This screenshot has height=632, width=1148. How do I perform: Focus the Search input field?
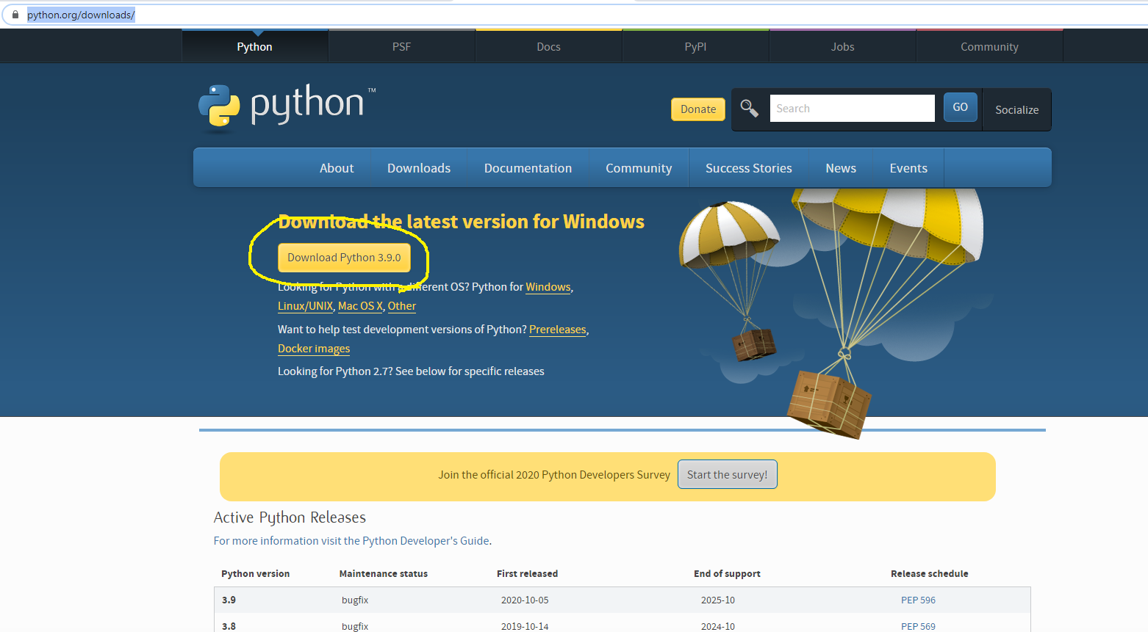[852, 108]
